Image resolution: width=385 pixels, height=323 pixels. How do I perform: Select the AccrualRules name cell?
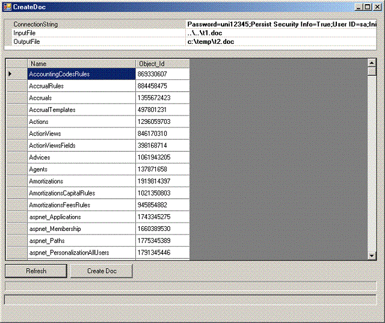82,86
